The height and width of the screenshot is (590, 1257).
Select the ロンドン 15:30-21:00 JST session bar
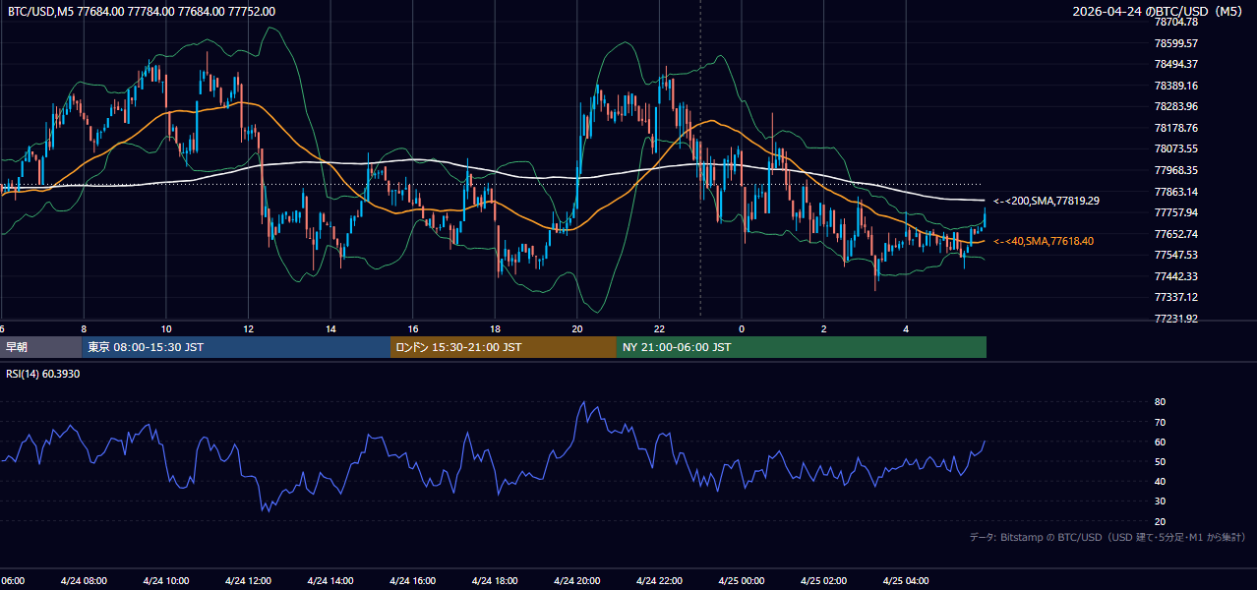click(504, 347)
